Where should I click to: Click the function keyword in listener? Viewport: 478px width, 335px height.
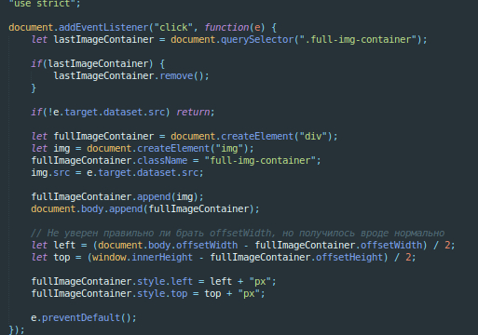point(226,28)
